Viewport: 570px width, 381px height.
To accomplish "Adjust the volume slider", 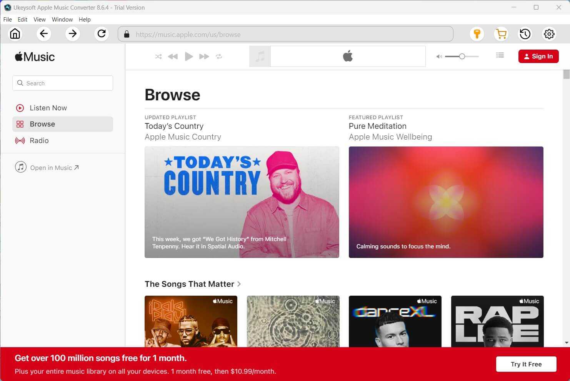I will 462,57.
